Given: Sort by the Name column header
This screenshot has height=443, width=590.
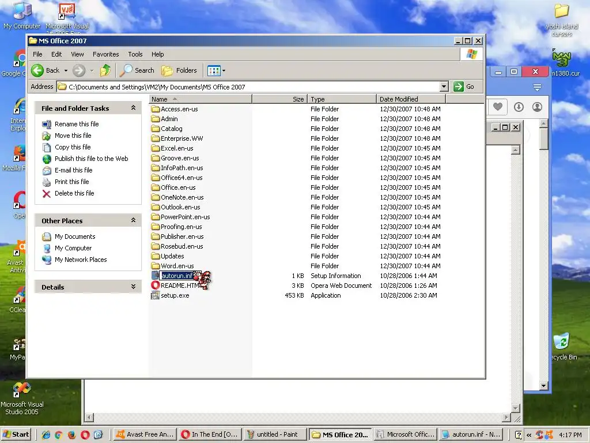Looking at the screenshot, I should [x=200, y=99].
